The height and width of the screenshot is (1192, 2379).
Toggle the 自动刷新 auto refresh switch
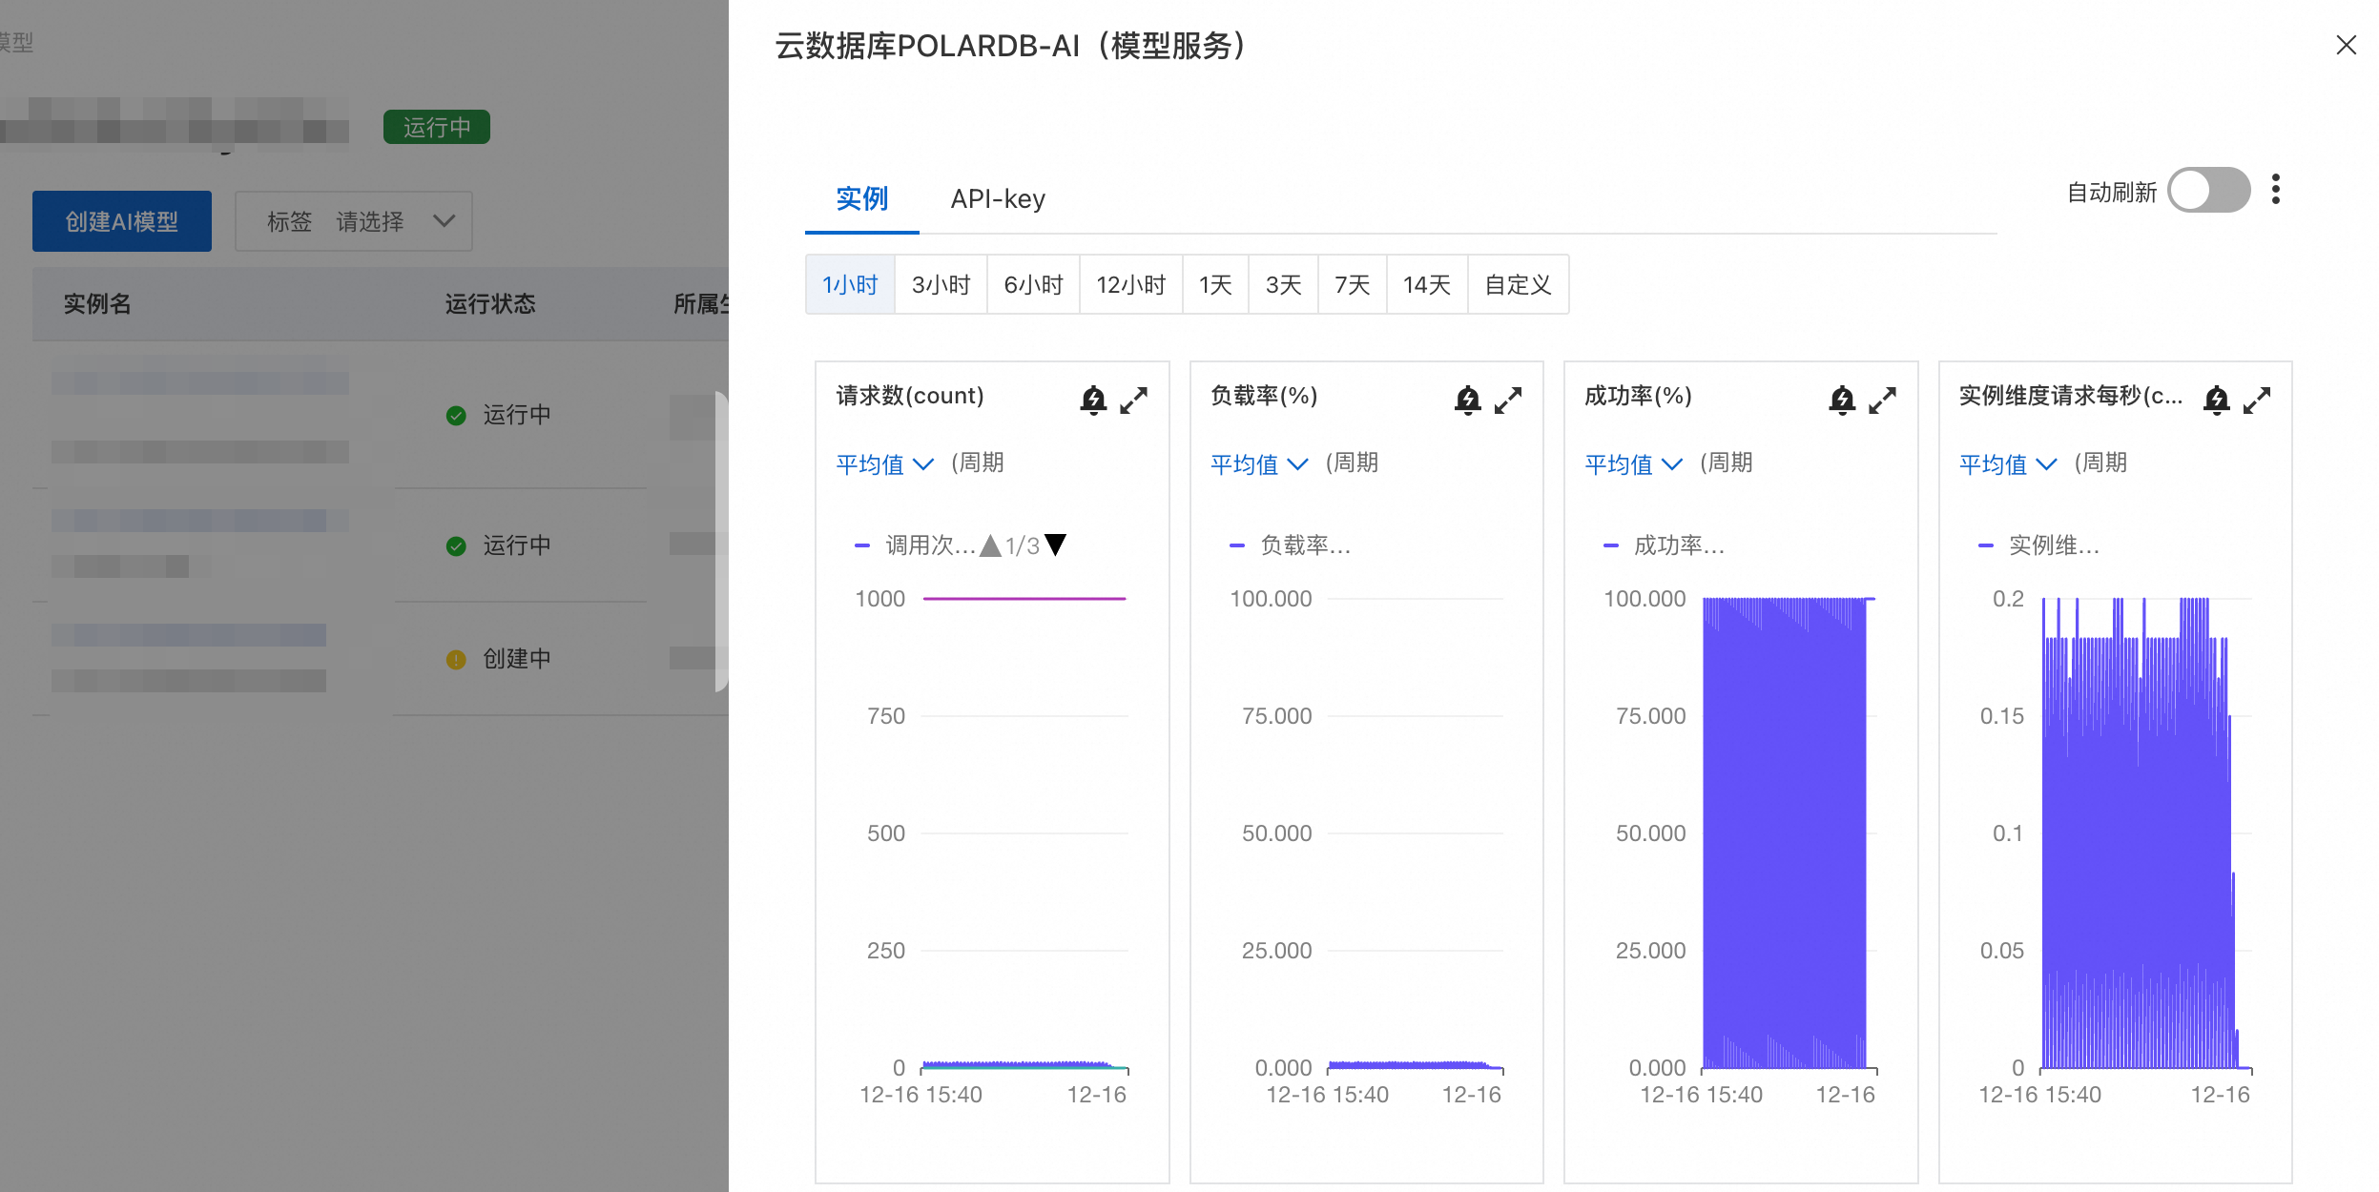[2208, 191]
